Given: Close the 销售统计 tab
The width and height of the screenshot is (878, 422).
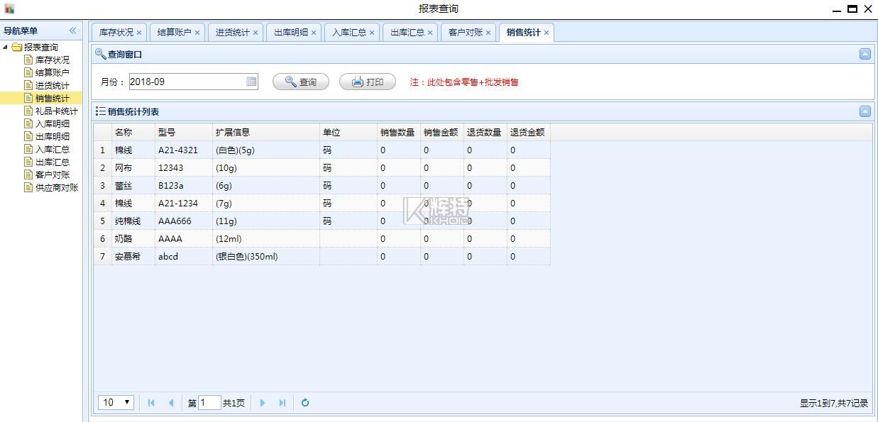Looking at the screenshot, I should click(547, 33).
